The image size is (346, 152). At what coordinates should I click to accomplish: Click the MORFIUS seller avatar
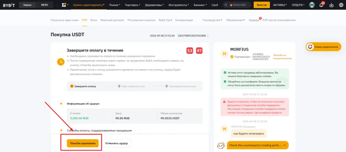click(224, 54)
